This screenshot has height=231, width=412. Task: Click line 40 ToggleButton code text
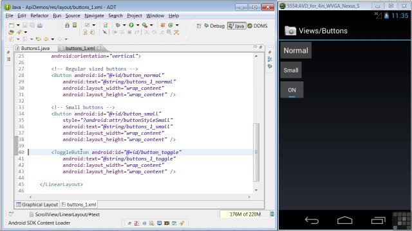click(x=117, y=152)
